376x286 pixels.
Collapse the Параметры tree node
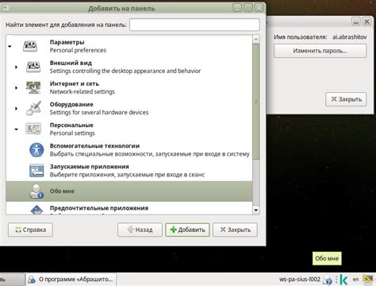tap(10, 46)
